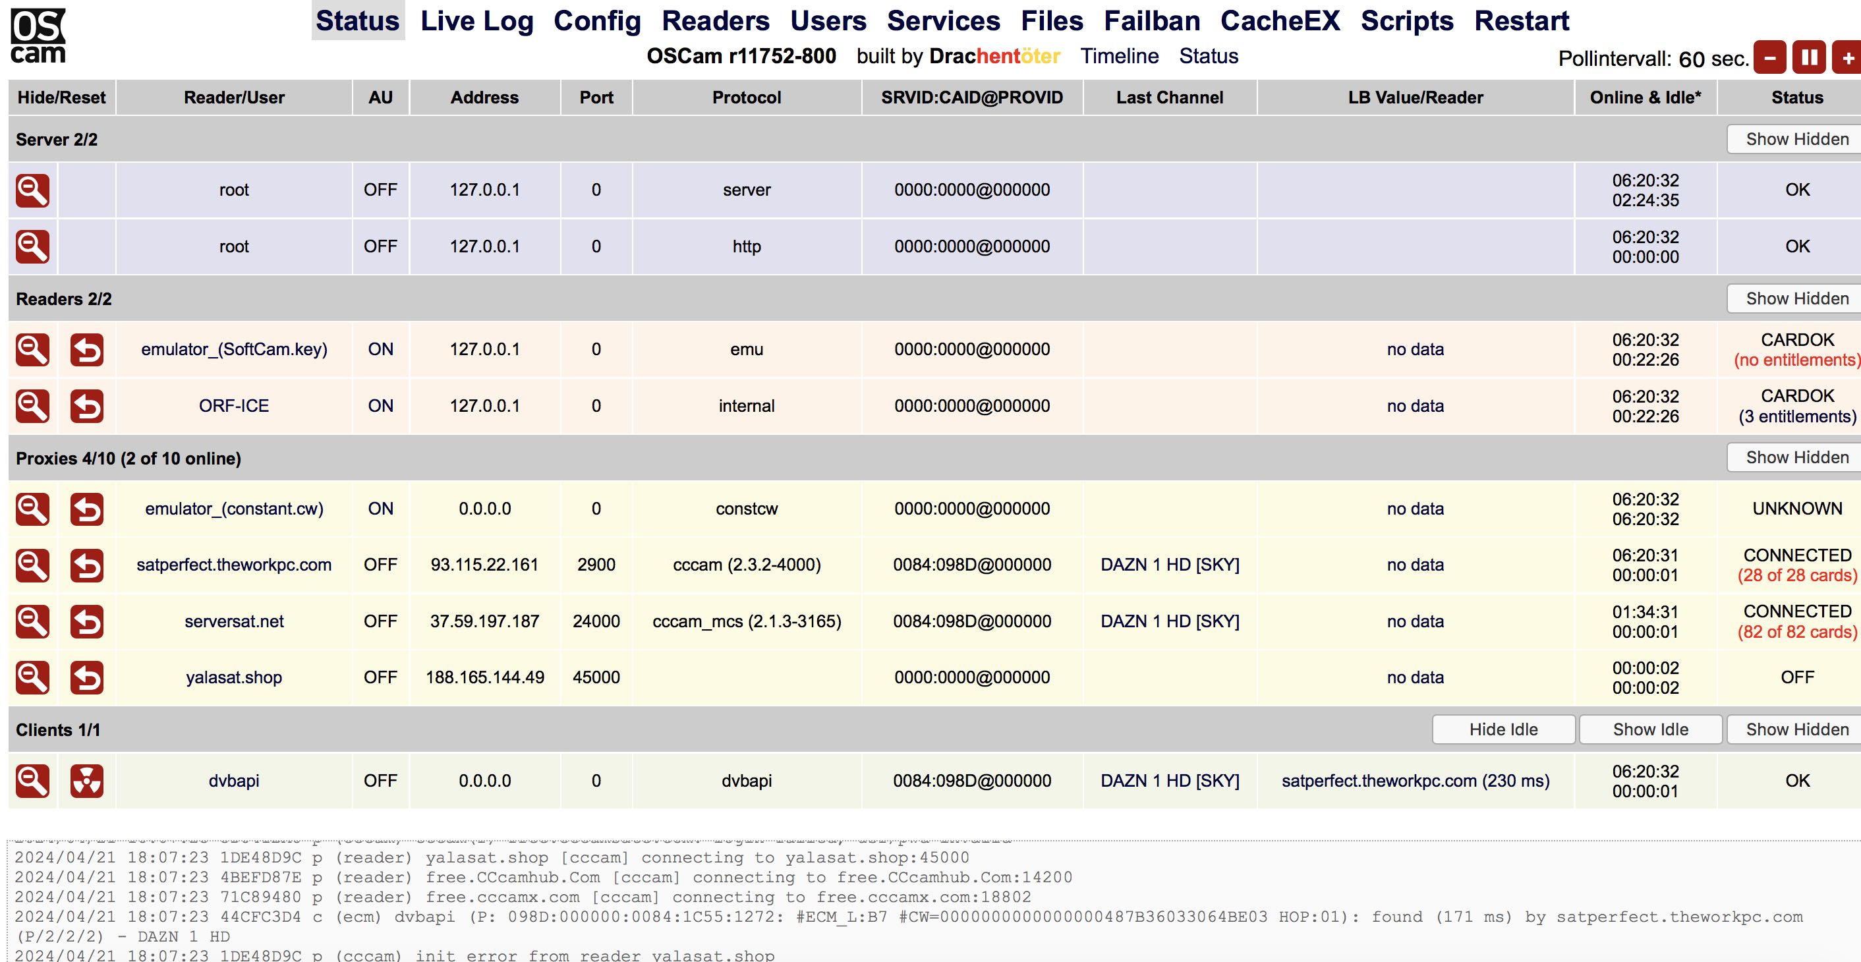Open serversat.net reader link
This screenshot has width=1861, height=962.
point(234,622)
